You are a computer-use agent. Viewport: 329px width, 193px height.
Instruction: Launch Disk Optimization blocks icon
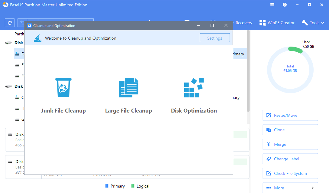[194, 88]
